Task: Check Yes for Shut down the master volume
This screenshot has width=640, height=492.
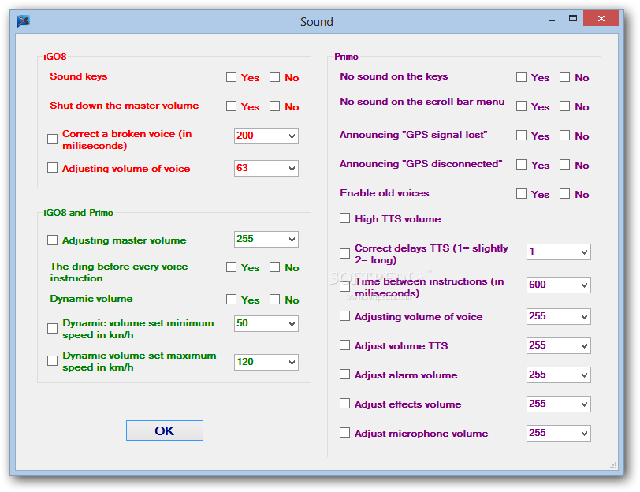Action: coord(232,106)
